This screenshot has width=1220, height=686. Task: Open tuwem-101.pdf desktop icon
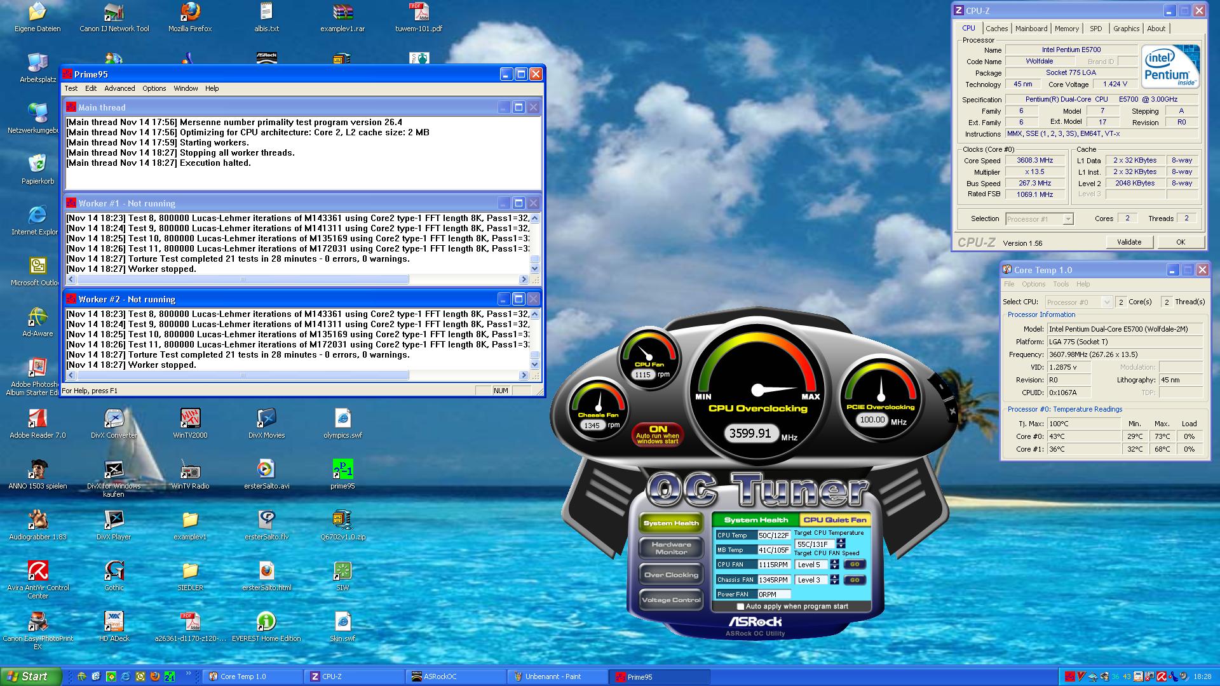coord(419,17)
